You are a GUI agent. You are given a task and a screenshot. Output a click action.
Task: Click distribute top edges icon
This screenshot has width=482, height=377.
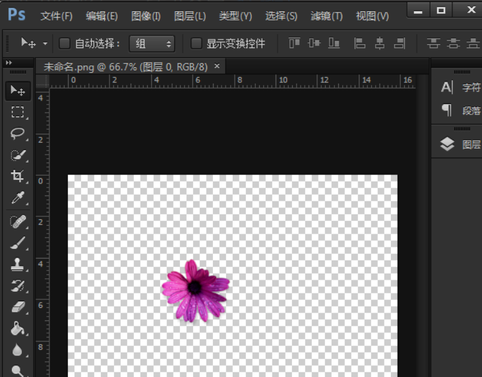pos(433,43)
